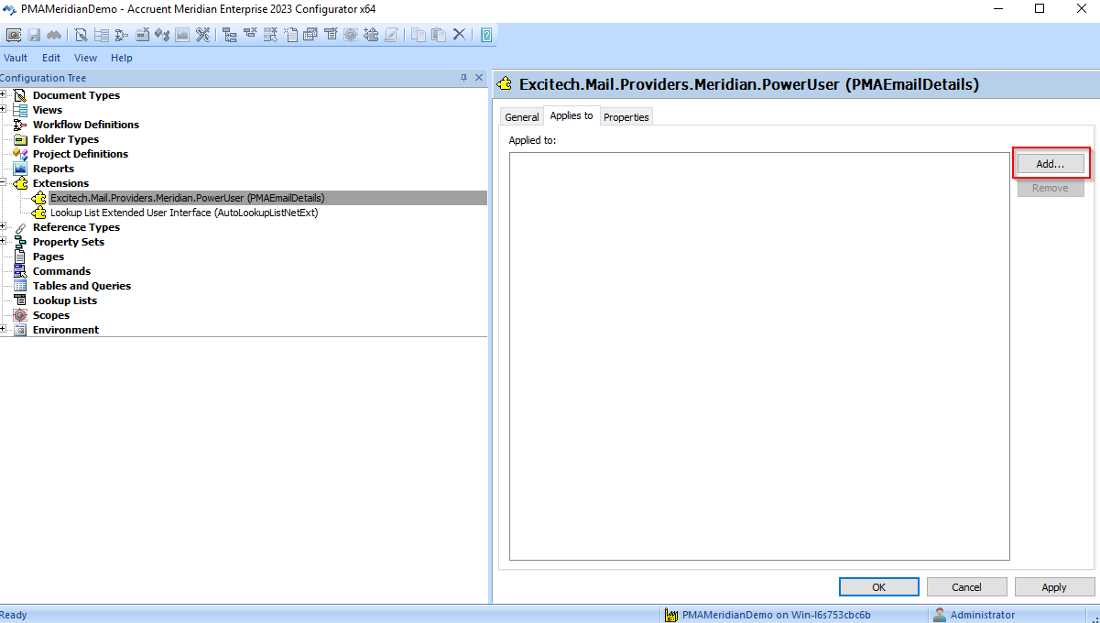Screen dimensions: 1100x623
Task: Select the Folder Types tree item
Action: [66, 139]
